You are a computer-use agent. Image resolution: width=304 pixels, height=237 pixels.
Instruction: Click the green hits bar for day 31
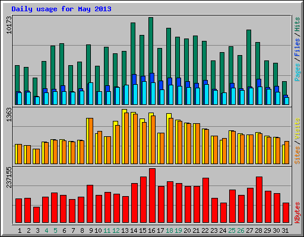[284, 88]
